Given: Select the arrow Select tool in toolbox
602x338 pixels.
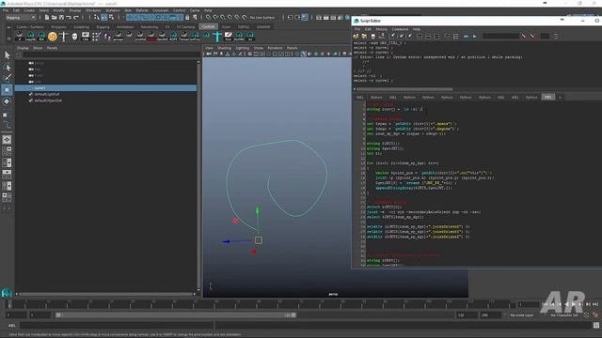Looking at the screenshot, I should (7, 55).
